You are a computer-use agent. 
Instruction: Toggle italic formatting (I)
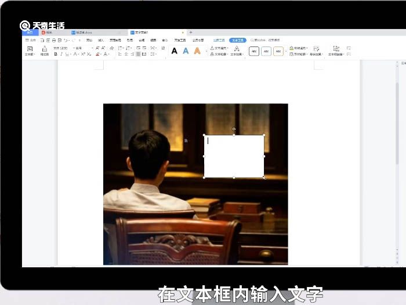61,54
